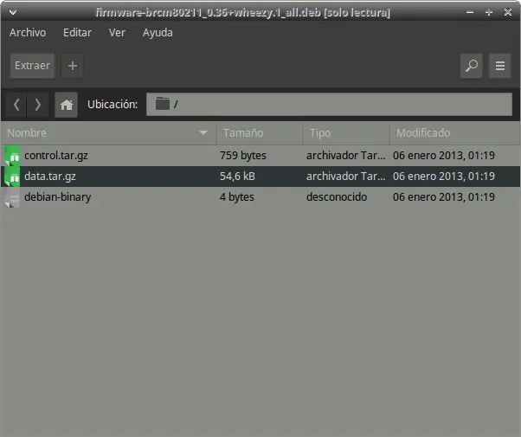Click the debian-binary file icon
Image resolution: width=521 pixels, height=437 pixels.
(12, 198)
